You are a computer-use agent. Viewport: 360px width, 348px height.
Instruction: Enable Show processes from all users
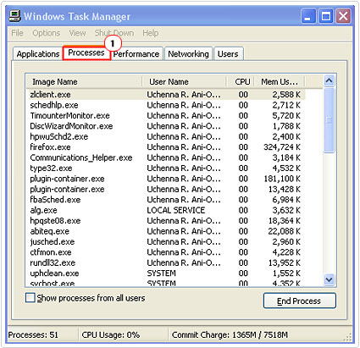point(30,298)
